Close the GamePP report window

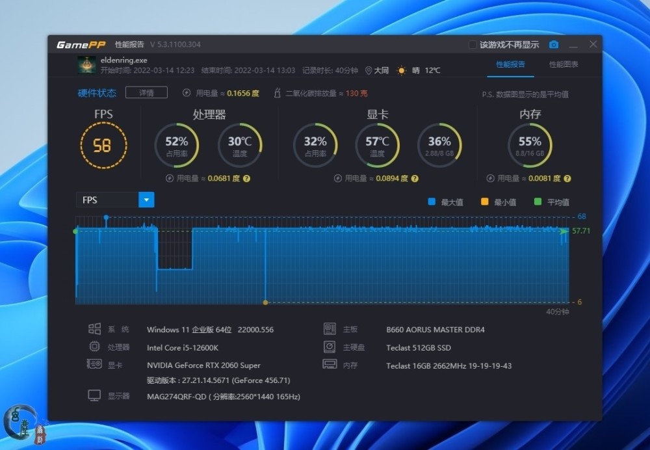coord(593,44)
